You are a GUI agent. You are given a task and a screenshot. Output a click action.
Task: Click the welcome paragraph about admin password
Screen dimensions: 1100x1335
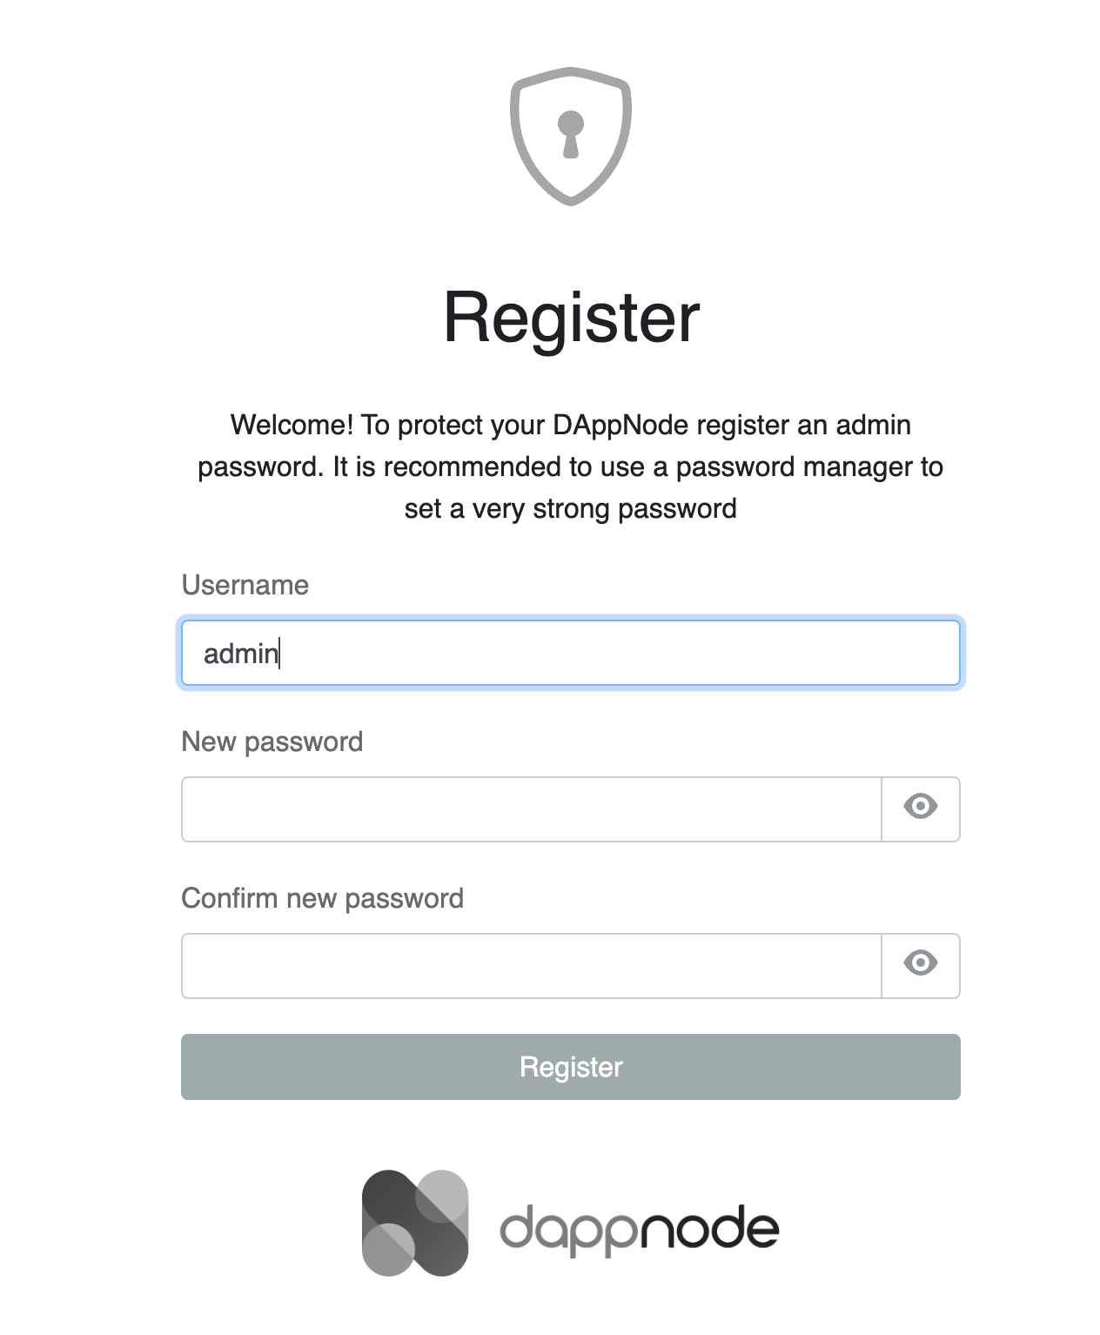click(x=571, y=466)
